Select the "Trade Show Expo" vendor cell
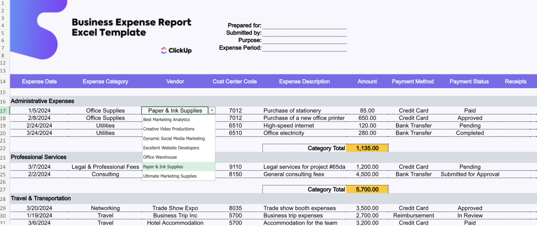Screen dimensions: 537x226 point(175,208)
